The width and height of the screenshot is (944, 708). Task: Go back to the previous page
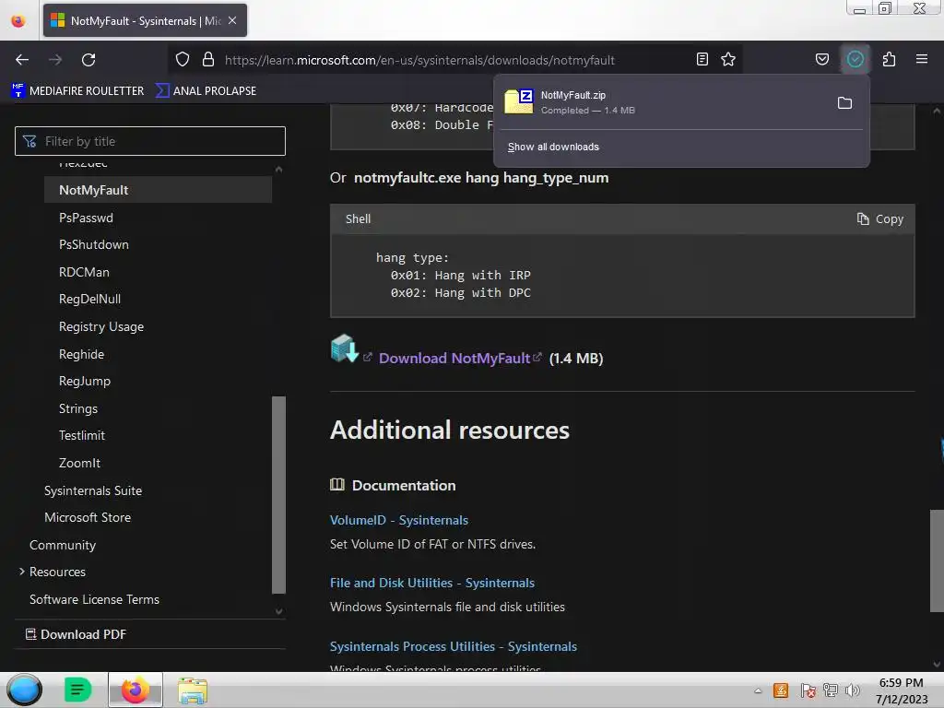[22, 60]
